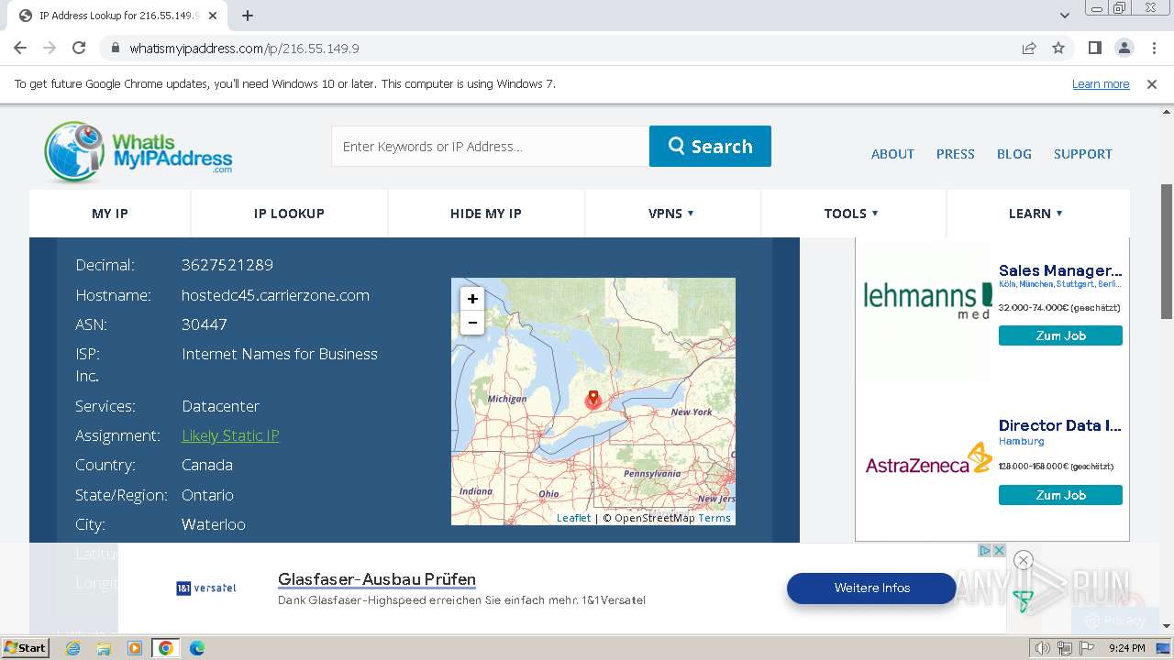Share this page via share icon
Viewport: 1174px width, 660px height.
(1029, 48)
